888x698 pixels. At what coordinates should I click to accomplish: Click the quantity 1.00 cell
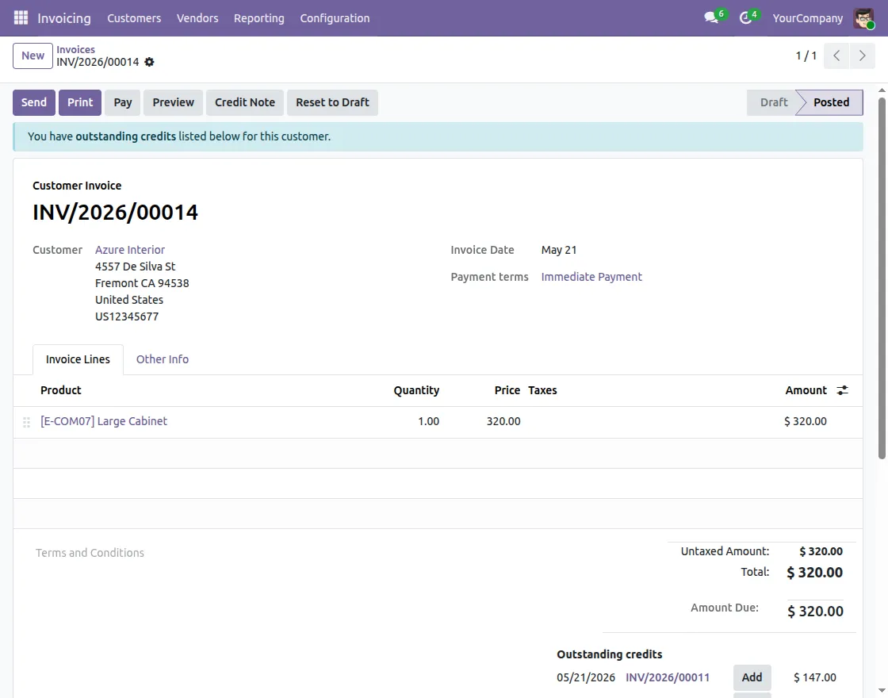click(428, 421)
